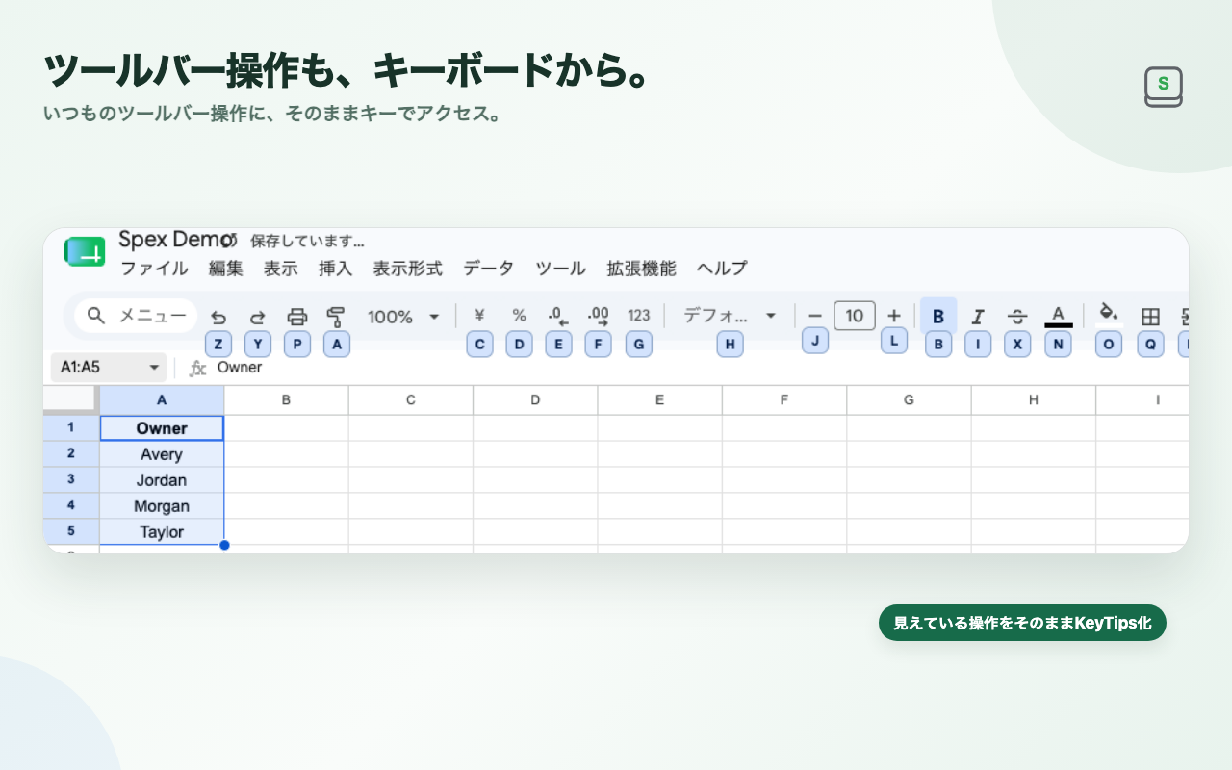Click the font size field showing 10
The width and height of the screenshot is (1232, 770).
[x=855, y=316]
